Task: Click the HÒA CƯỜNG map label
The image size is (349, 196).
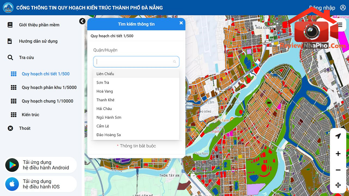Action: [x=265, y=28]
